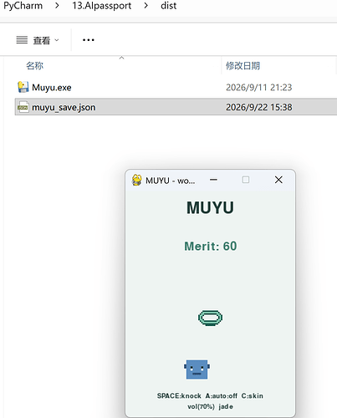Click the jade skin label

click(226, 406)
